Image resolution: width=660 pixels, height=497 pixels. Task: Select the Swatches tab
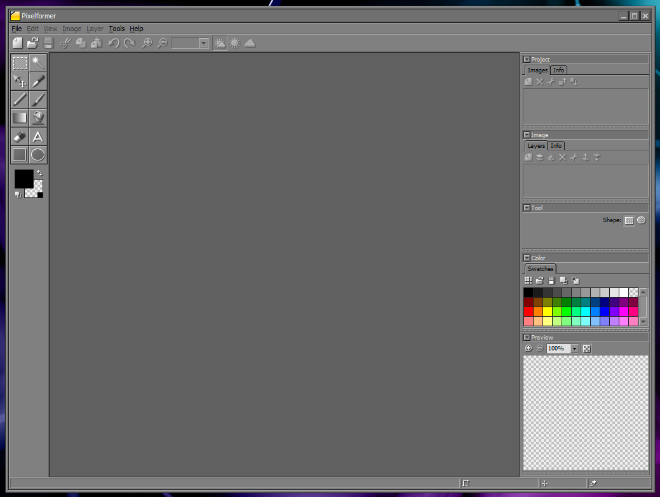[x=541, y=268]
